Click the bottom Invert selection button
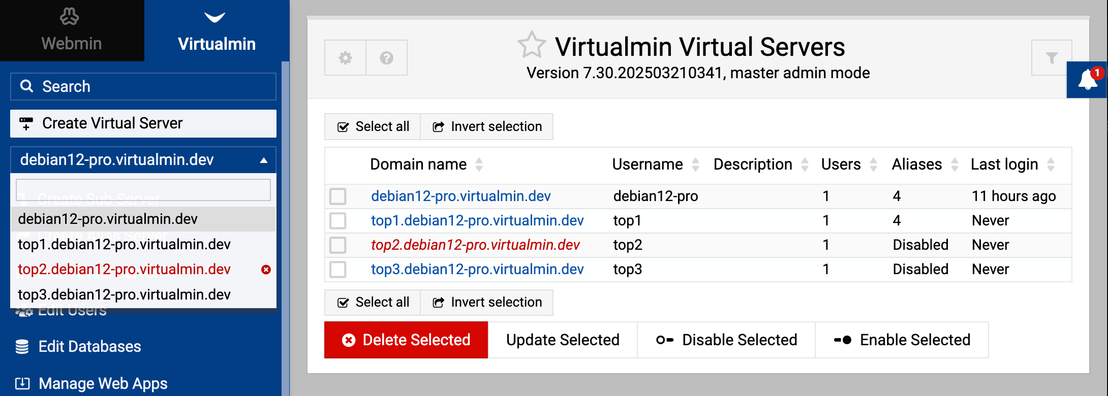The width and height of the screenshot is (1108, 396). tap(487, 302)
